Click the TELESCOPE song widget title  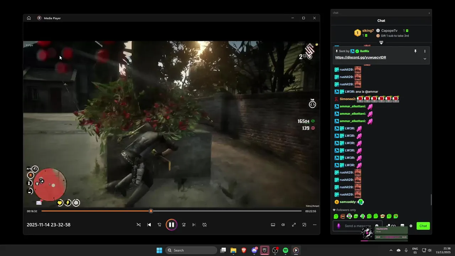tap(382, 229)
